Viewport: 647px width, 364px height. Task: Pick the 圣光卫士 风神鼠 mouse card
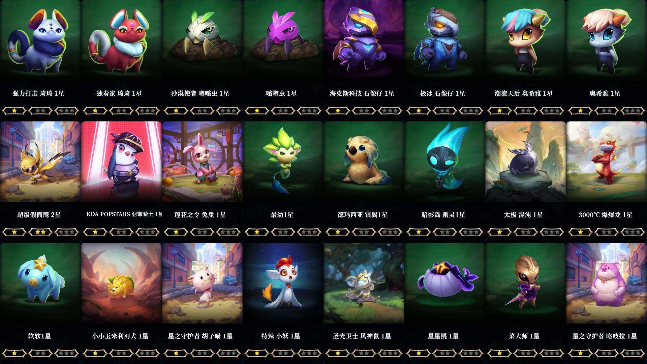pos(364,283)
